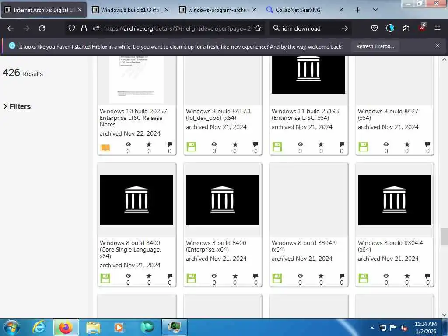448x336 pixels.
Task: Open the Firefox application menu
Action: click(x=437, y=28)
